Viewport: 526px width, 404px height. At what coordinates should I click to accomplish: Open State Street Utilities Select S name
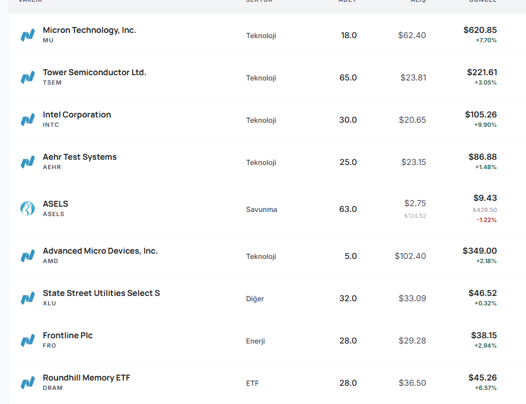pos(102,293)
